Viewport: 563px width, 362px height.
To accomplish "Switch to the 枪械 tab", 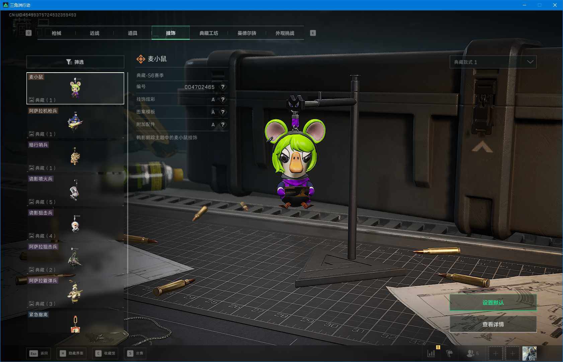I will coord(57,33).
